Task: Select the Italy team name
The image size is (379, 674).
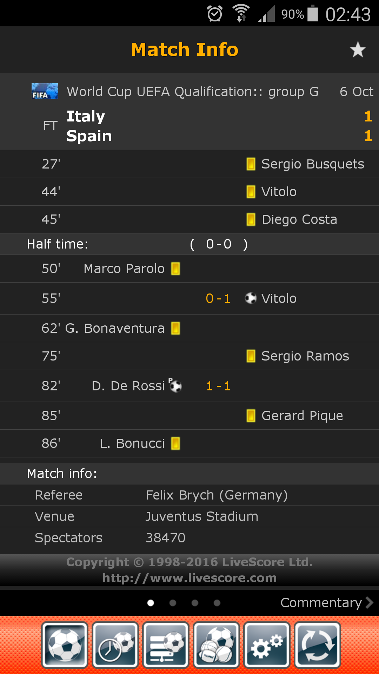Action: pyautogui.click(x=86, y=116)
